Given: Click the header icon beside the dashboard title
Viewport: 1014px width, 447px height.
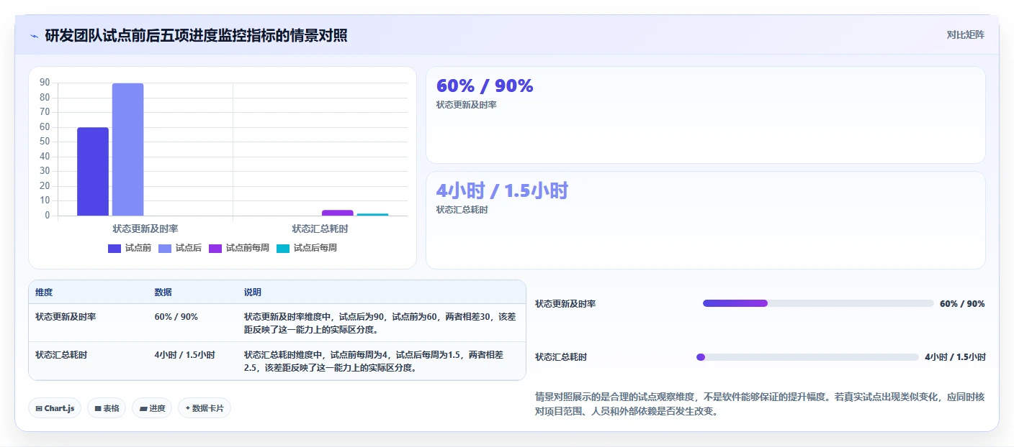Looking at the screenshot, I should pyautogui.click(x=35, y=35).
